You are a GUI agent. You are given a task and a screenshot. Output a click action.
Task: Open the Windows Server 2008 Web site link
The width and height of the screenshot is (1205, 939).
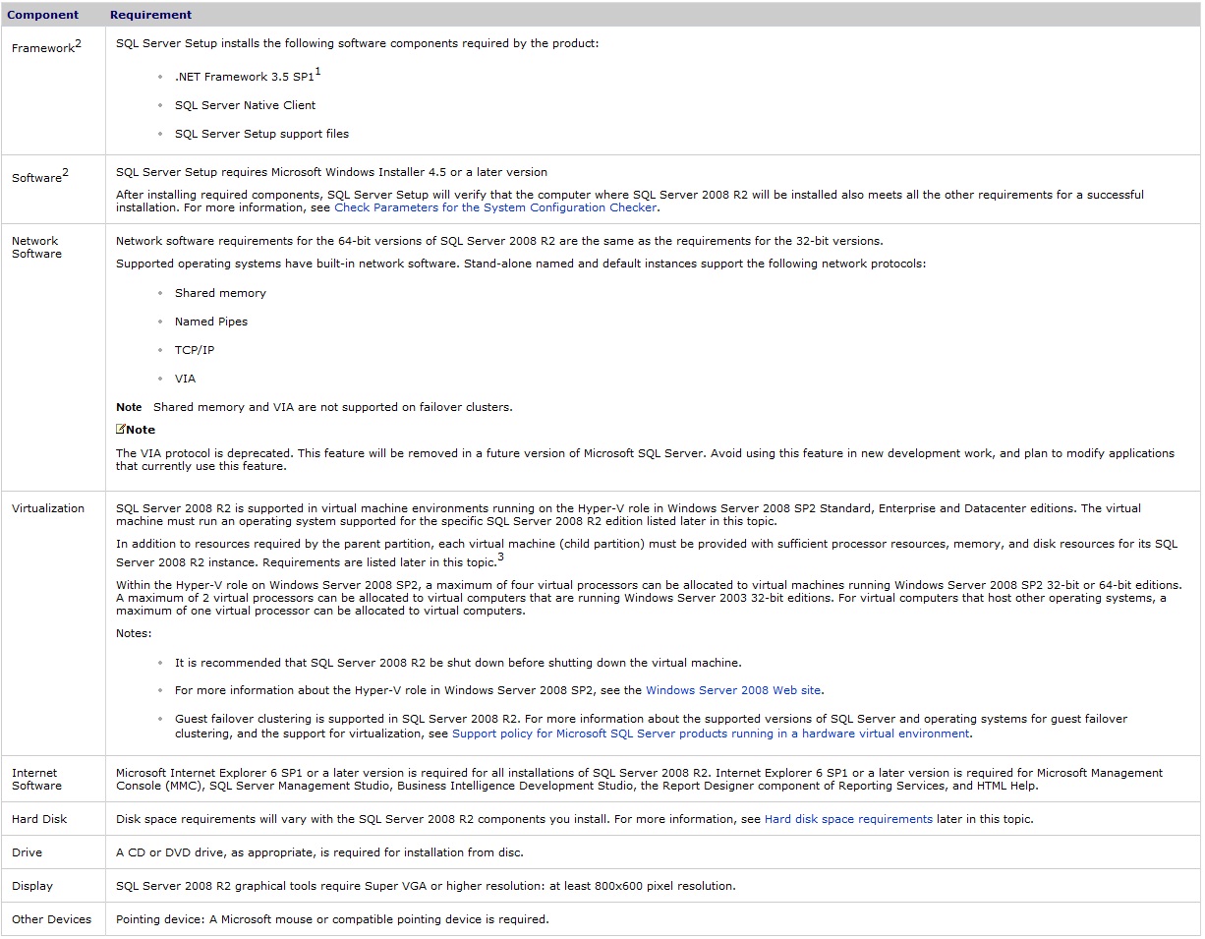click(x=733, y=690)
